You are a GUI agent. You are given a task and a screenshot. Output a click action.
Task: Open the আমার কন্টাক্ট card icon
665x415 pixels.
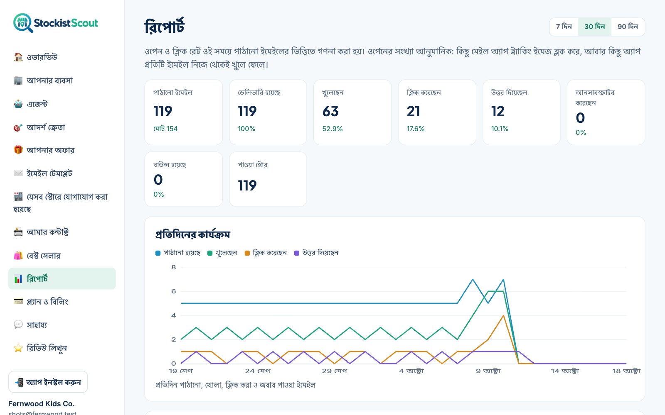click(x=18, y=232)
